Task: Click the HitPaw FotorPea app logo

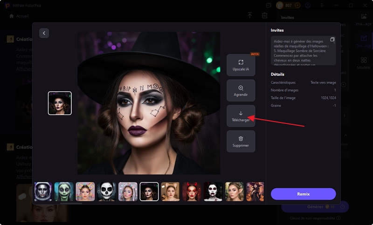Action: point(7,5)
